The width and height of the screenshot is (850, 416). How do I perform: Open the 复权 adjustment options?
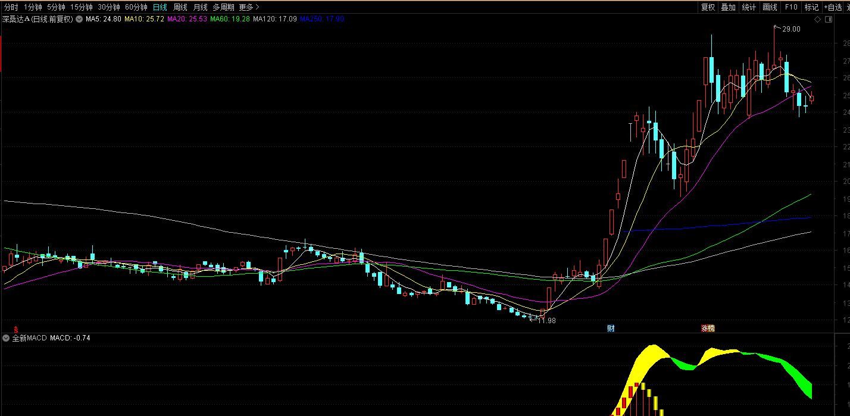708,7
